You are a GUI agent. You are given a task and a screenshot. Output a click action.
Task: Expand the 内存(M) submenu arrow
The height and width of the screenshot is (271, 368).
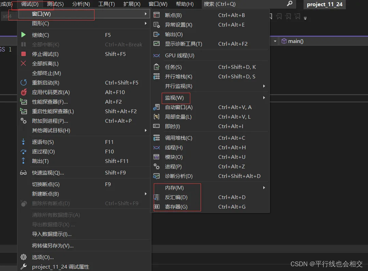264,187
